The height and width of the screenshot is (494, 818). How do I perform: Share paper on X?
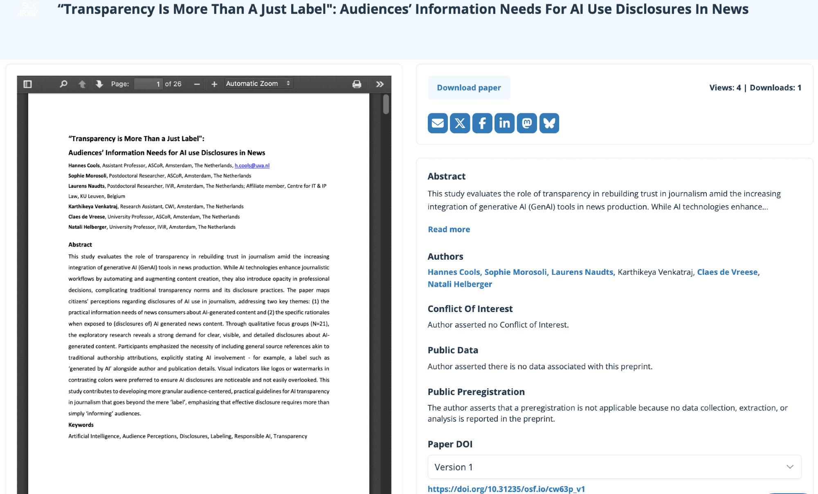click(x=460, y=123)
